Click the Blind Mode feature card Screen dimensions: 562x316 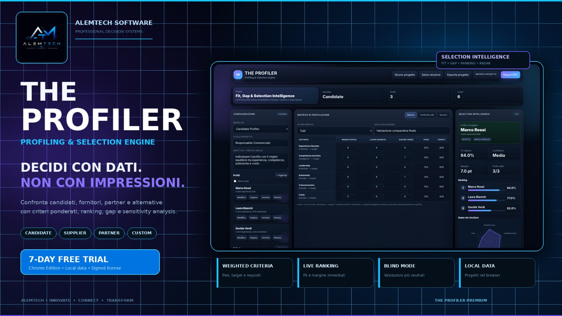tap(416, 273)
